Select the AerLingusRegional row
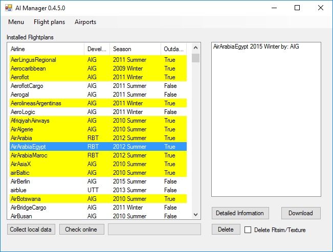Image resolution: width=333 pixels, height=252 pixels. 98,60
